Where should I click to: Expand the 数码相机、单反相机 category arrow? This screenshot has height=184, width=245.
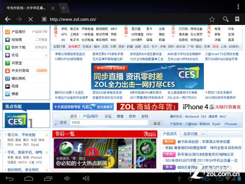47,170
